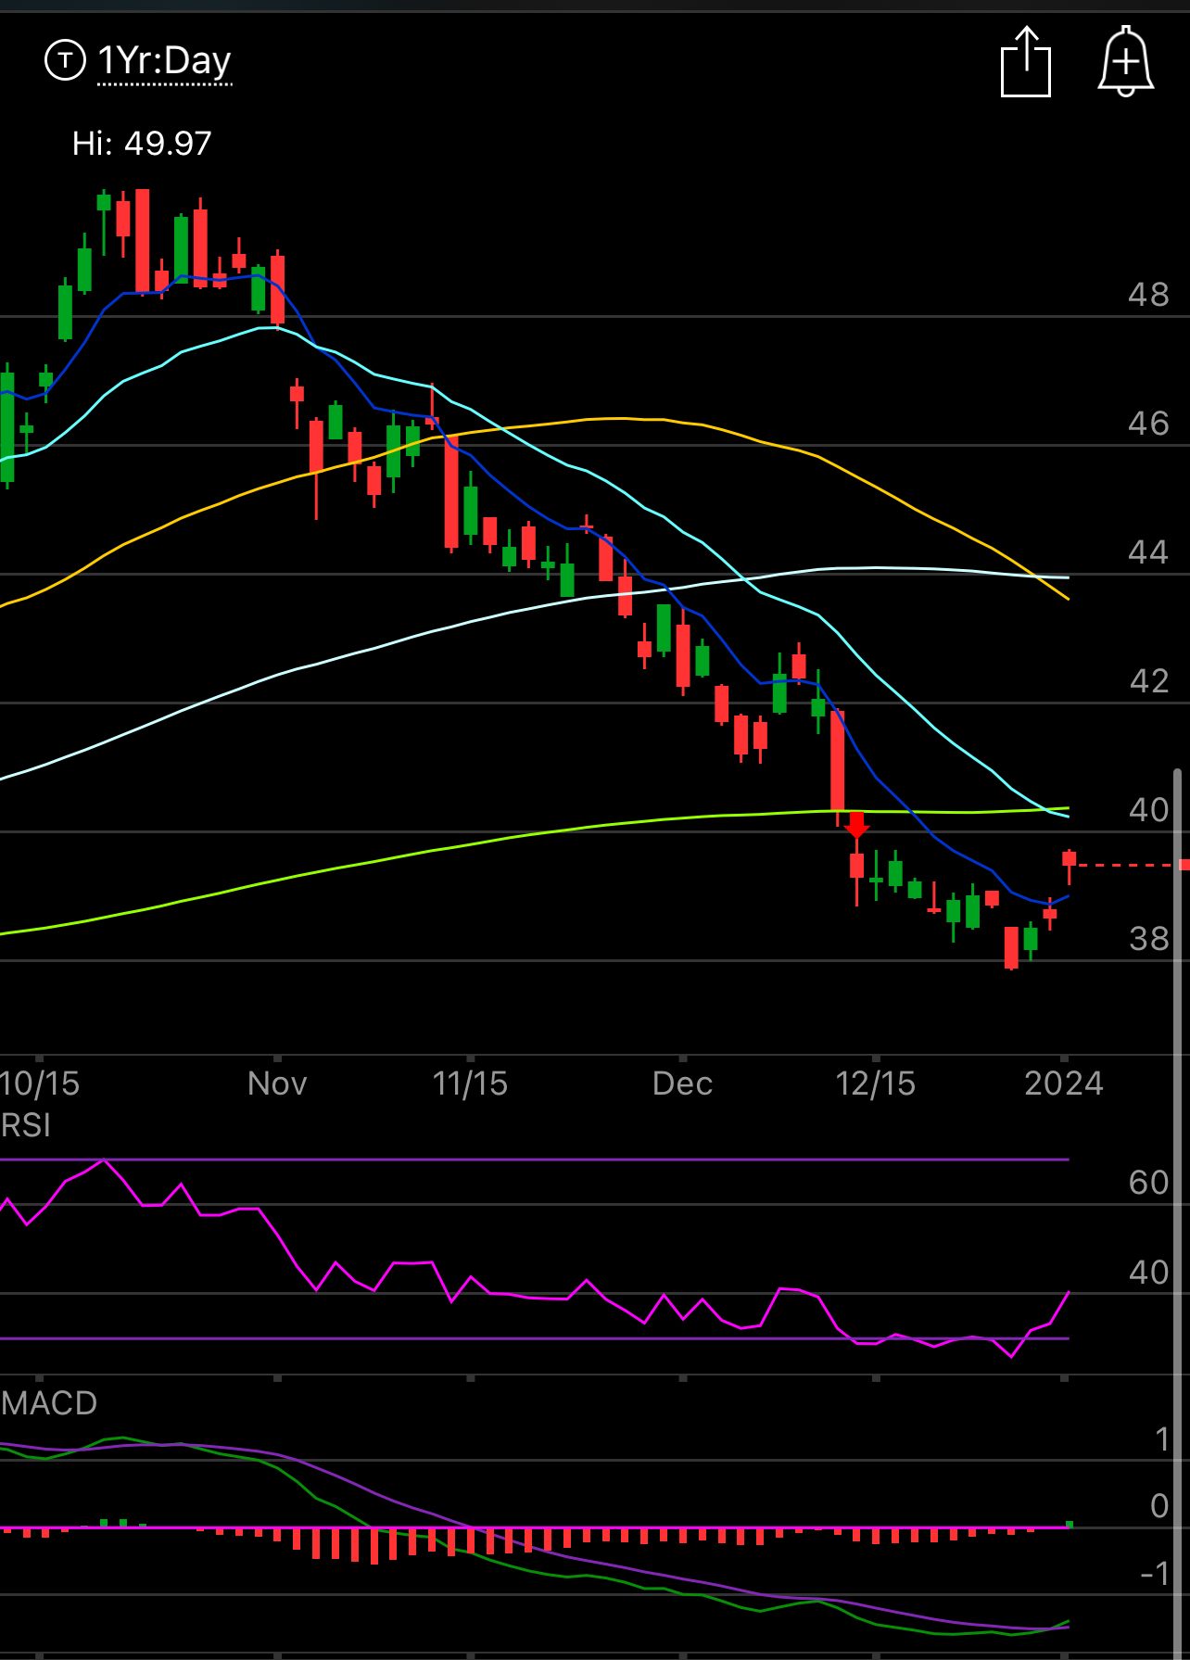This screenshot has width=1190, height=1660.
Task: Tap the 48 price axis label
Action: pos(1148,295)
